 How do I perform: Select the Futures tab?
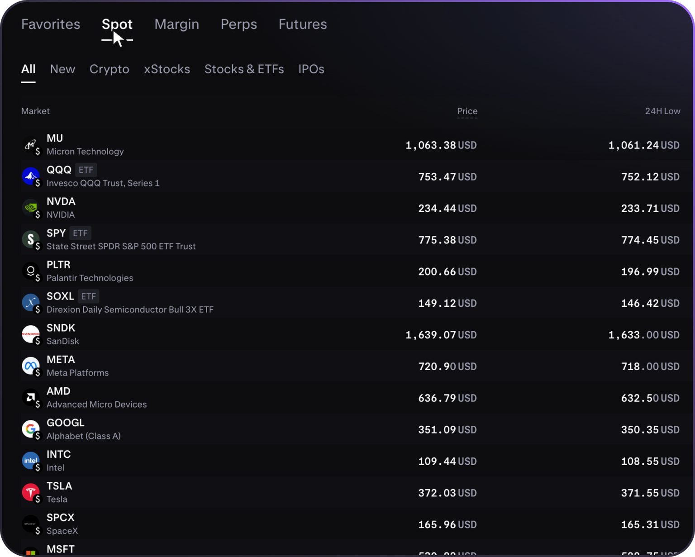pos(303,24)
